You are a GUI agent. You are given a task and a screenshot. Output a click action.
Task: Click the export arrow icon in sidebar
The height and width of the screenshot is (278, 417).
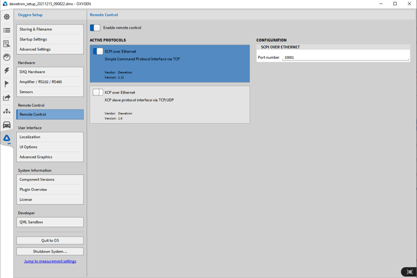pyautogui.click(x=7, y=98)
